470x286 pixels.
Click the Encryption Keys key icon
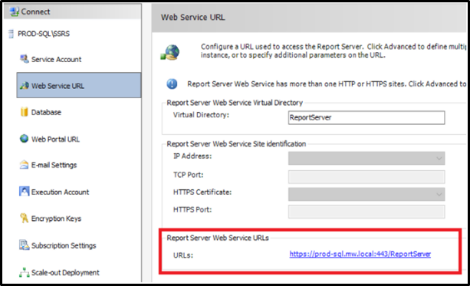point(24,218)
